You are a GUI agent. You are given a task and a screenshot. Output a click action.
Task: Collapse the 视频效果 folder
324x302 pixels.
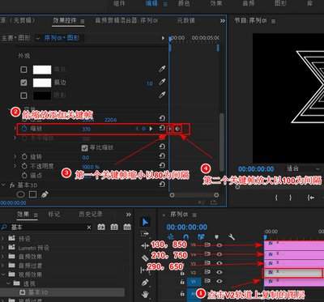tap(3, 274)
